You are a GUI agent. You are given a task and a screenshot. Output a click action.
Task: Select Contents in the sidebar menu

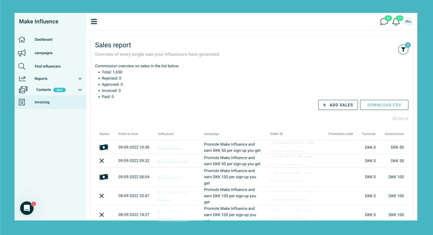44,90
